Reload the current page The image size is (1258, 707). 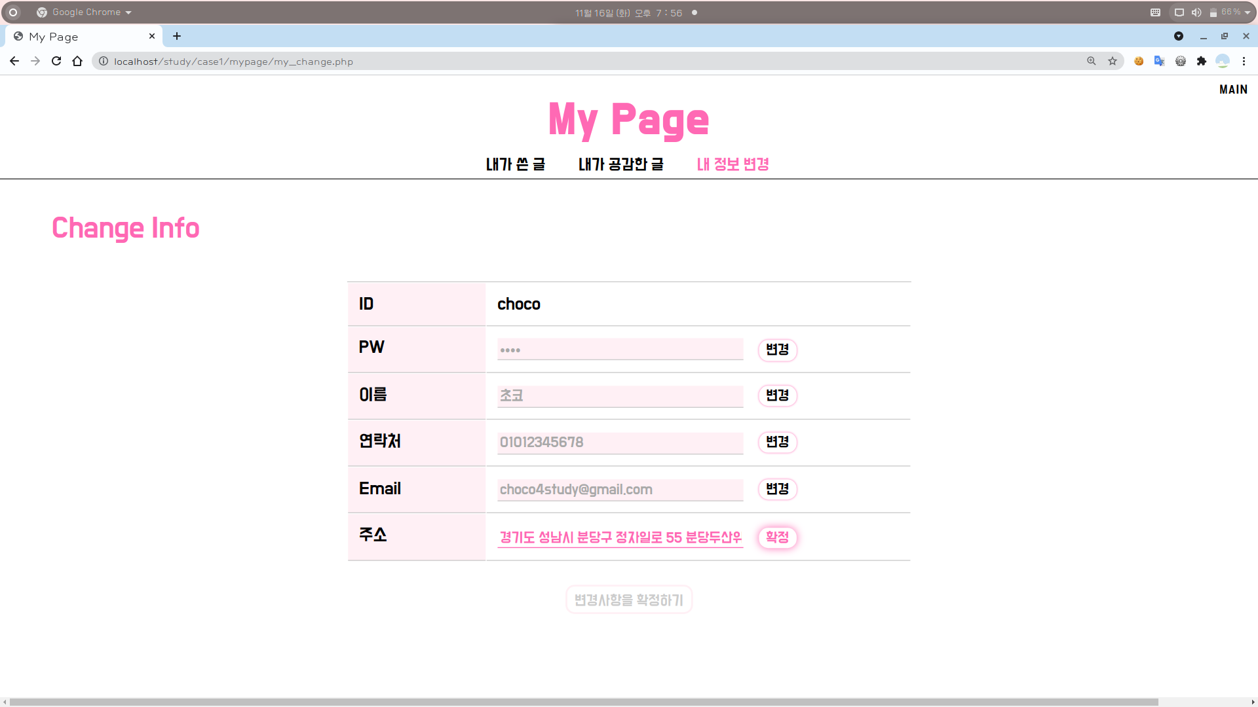pos(56,61)
